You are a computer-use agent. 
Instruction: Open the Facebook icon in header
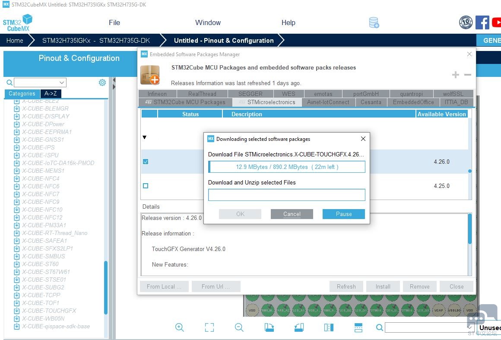tap(482, 22)
